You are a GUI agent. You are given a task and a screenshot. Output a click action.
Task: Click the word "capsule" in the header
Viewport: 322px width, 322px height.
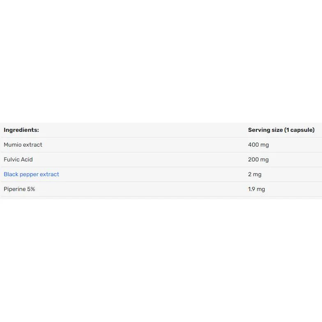(x=301, y=130)
